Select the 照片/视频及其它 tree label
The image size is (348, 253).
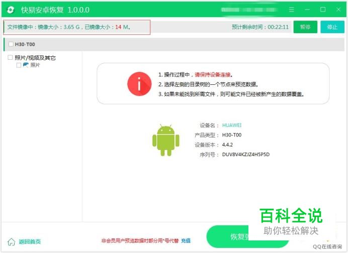click(35, 58)
